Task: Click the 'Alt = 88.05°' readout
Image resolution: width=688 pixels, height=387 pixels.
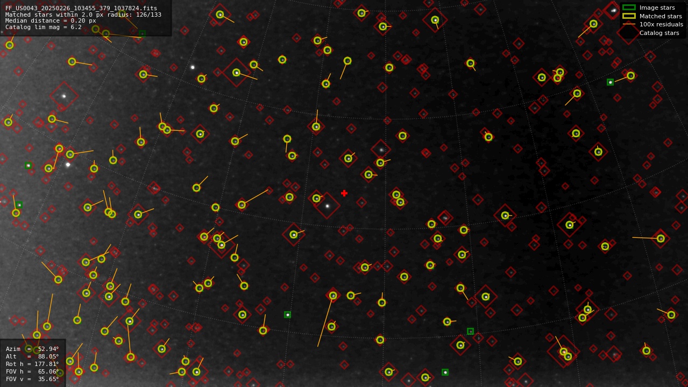Action: coord(32,356)
